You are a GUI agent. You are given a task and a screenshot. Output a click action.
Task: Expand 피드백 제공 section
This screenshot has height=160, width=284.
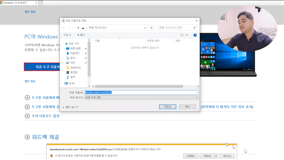[42, 137]
